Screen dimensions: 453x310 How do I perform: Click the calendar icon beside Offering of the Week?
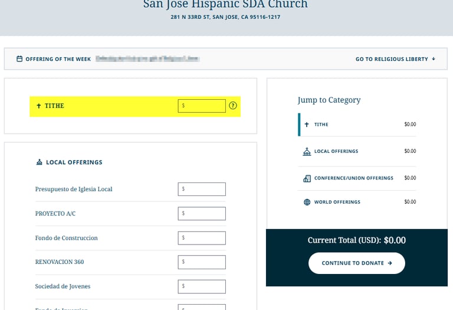pyautogui.click(x=19, y=58)
